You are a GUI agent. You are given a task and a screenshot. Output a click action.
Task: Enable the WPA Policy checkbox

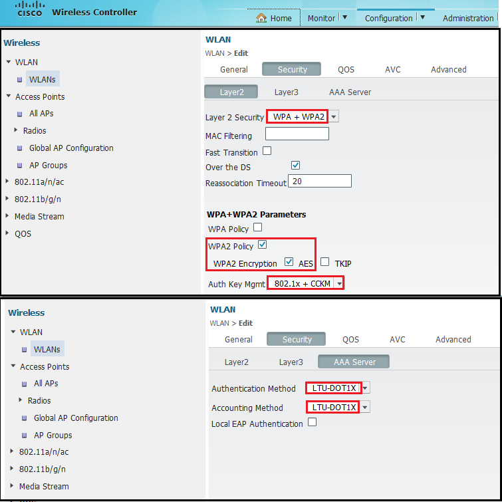[x=257, y=227]
